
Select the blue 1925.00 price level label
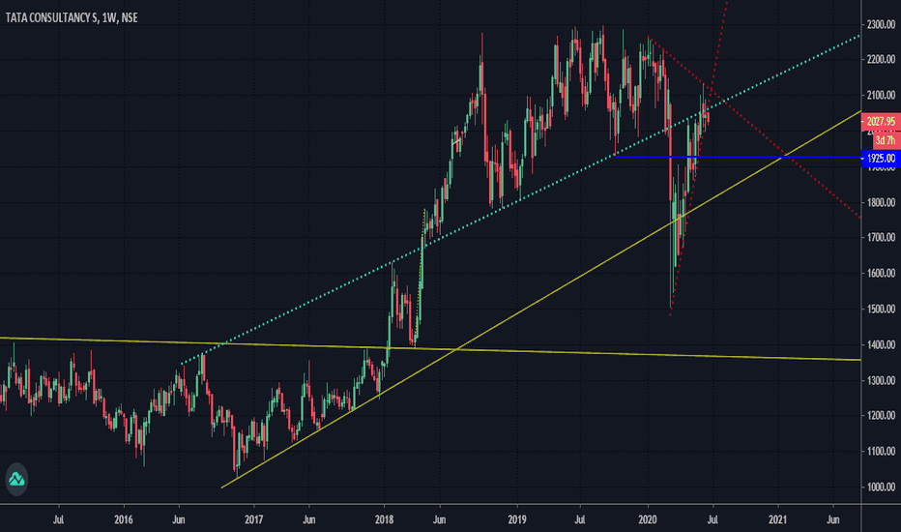[881, 159]
